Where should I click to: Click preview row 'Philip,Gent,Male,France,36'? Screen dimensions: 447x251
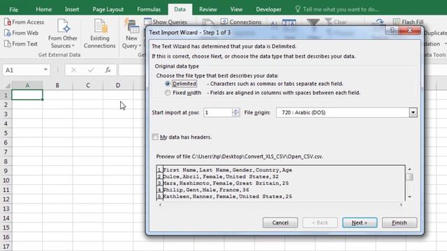click(206, 190)
